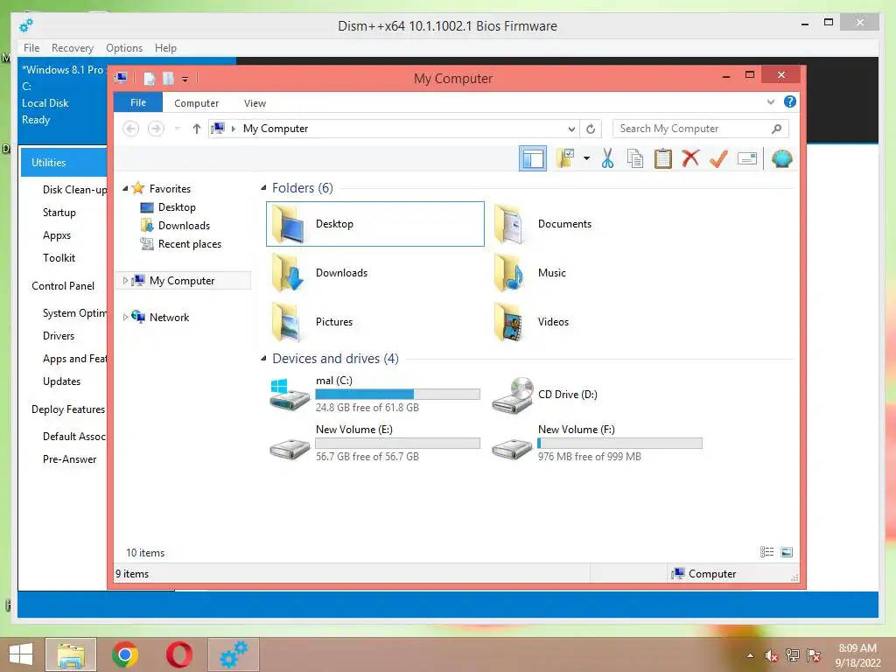Image resolution: width=896 pixels, height=672 pixels.
Task: Open recent locations dropdown arrow
Action: [x=177, y=129]
